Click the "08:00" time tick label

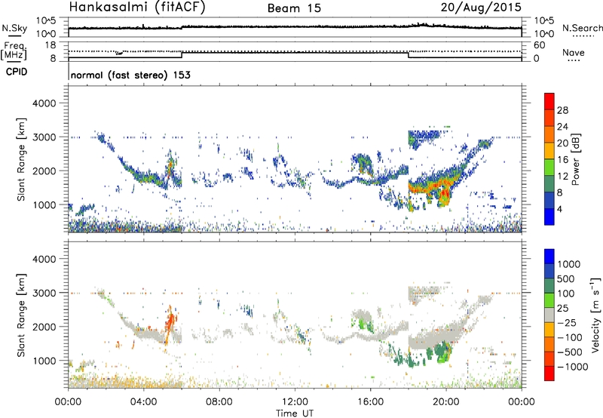(219, 402)
